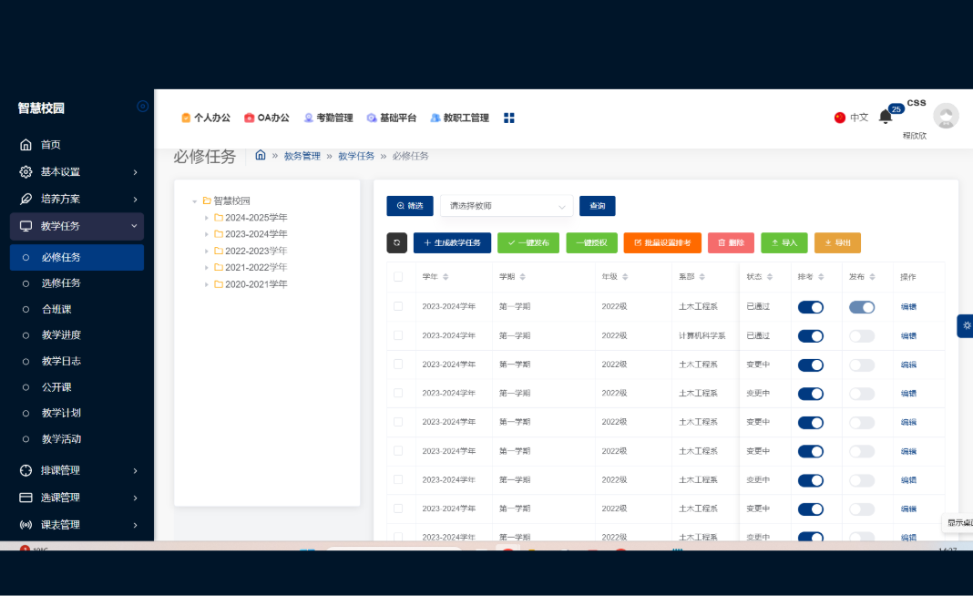This screenshot has width=973, height=596.
Task: Expand the 2024-2025学年 tree arrow
Action: (207, 218)
